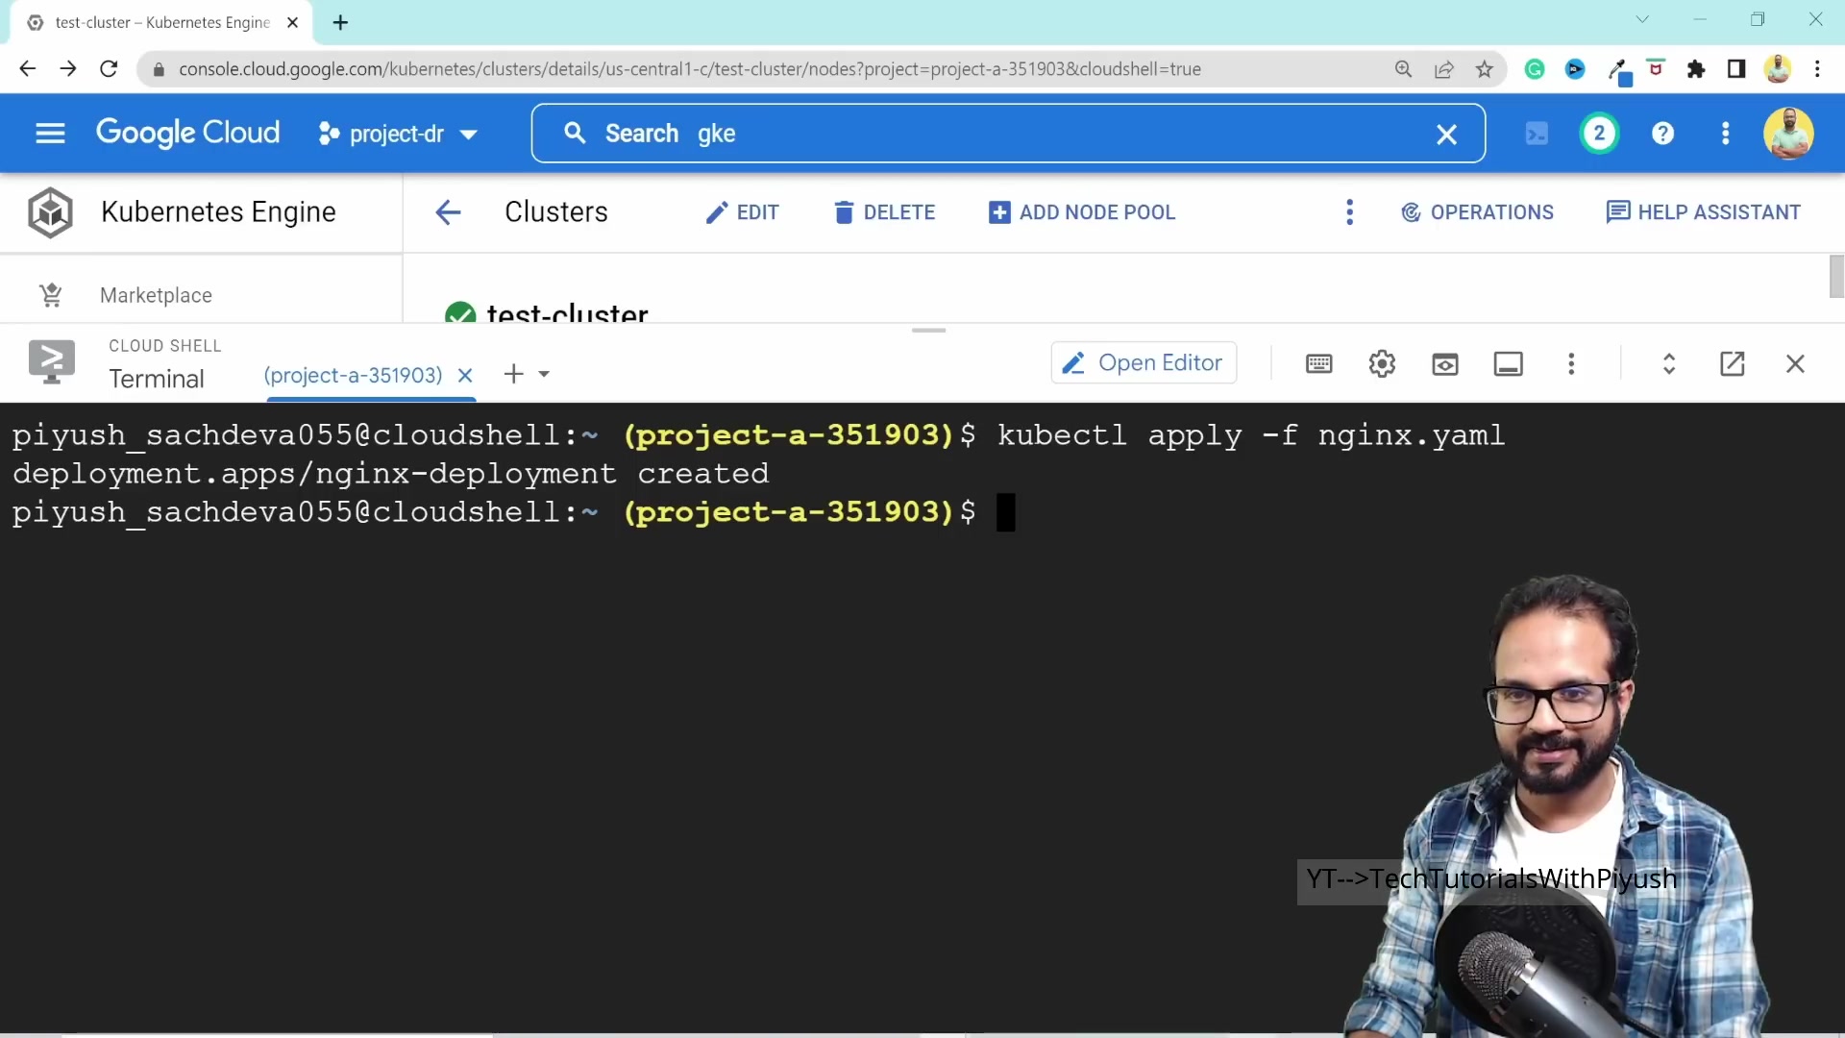Viewport: 1845px width, 1038px height.
Task: Click the gke search input field
Action: click(x=1009, y=134)
